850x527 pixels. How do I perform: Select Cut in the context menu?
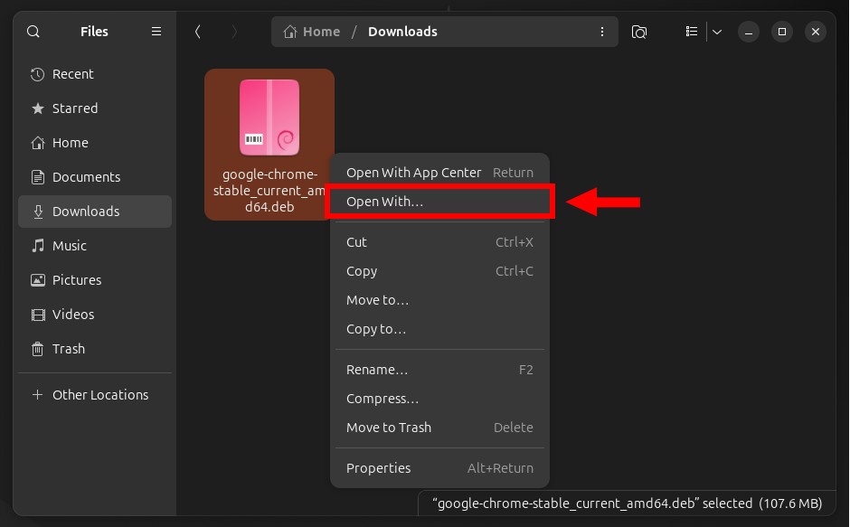(439, 242)
